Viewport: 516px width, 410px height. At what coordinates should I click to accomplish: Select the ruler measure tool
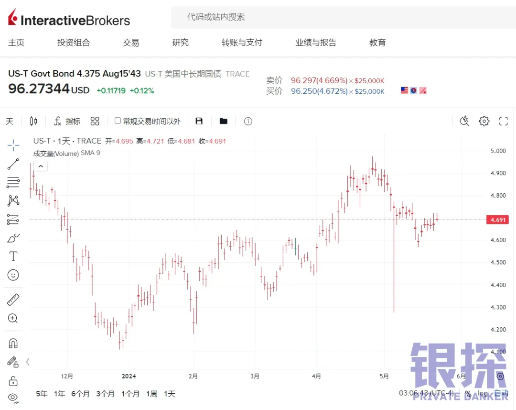point(13,299)
